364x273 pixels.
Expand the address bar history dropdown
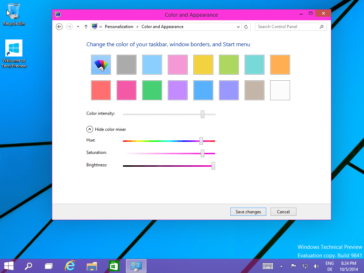pyautogui.click(x=238, y=27)
